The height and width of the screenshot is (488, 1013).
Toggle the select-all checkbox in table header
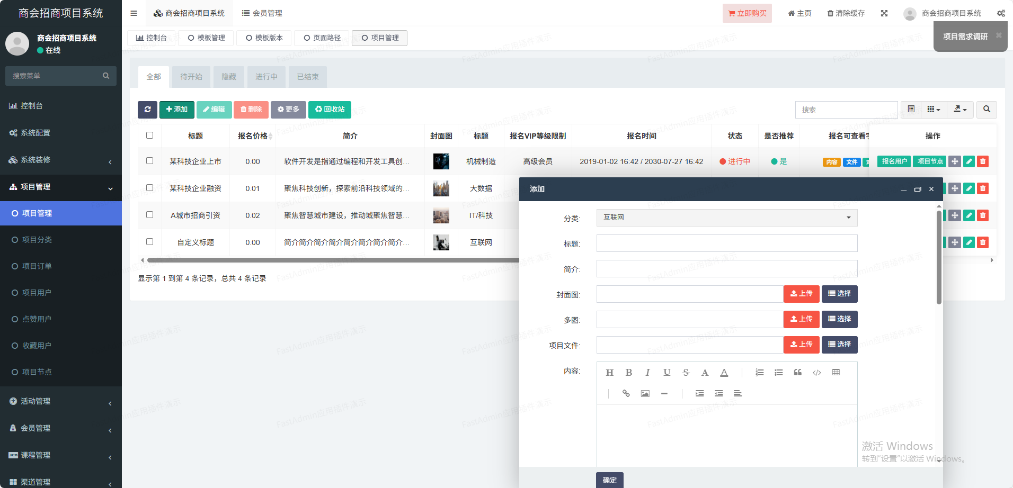149,135
